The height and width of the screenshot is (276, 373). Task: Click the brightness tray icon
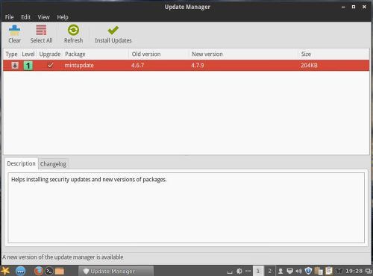[239, 271]
